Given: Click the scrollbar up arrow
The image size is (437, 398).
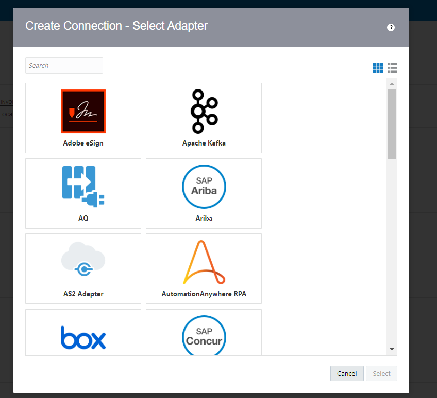Looking at the screenshot, I should 392,84.
